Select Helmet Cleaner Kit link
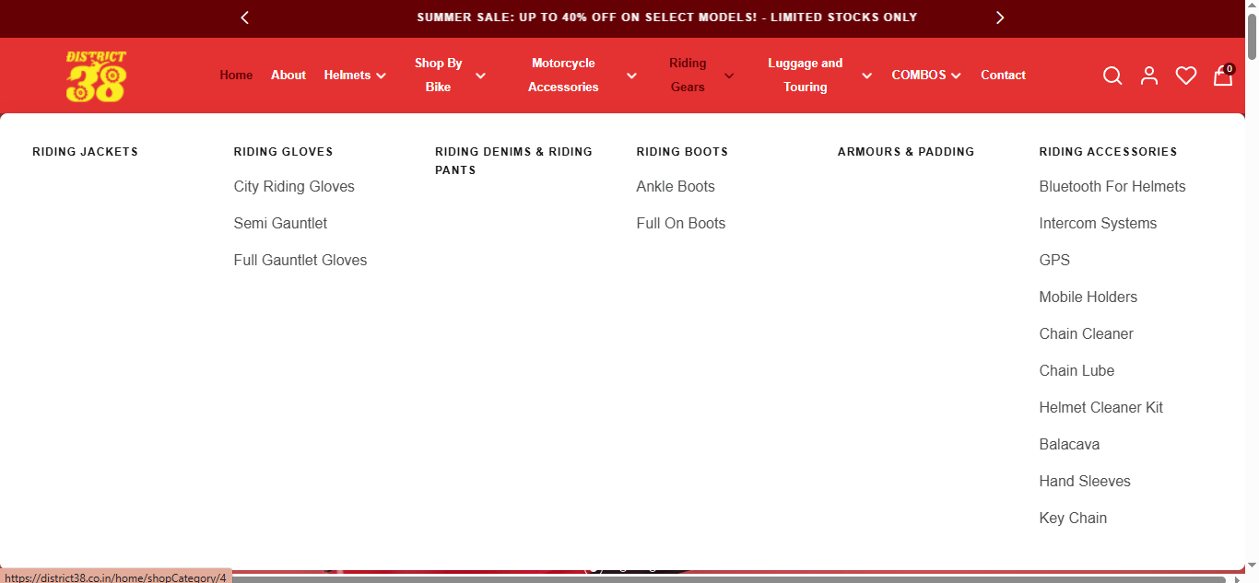Image resolution: width=1259 pixels, height=583 pixels. [1100, 408]
